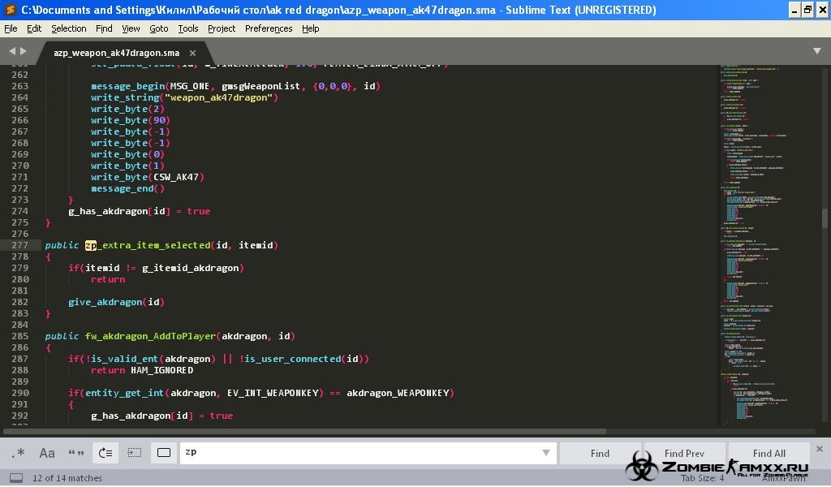831x487 pixels.
Task: Open the Goto menu
Action: [159, 28]
